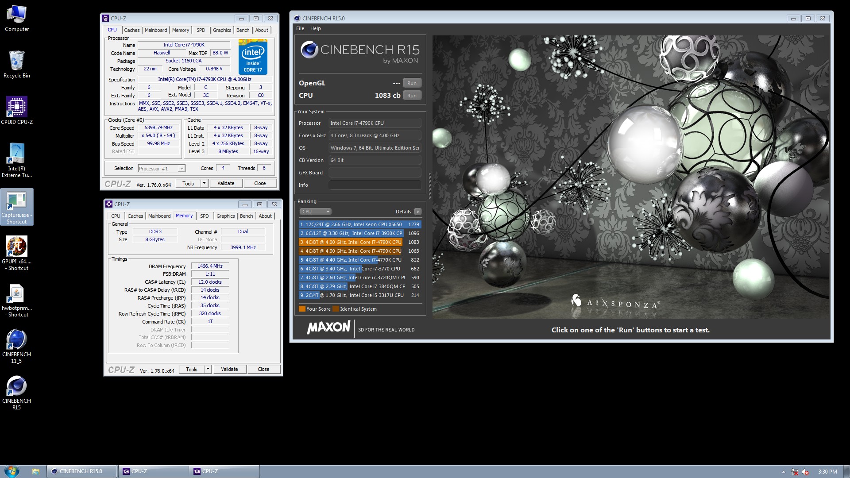Open the Computer desktop icon
The height and width of the screenshot is (478, 850).
pyautogui.click(x=16, y=19)
